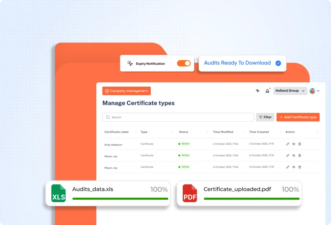
Task: Click 100% next to Audits_data.xls
Action: [x=159, y=189]
